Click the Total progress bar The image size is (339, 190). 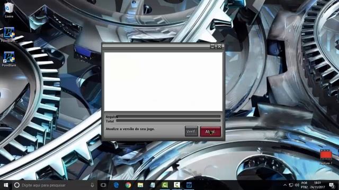click(168, 121)
